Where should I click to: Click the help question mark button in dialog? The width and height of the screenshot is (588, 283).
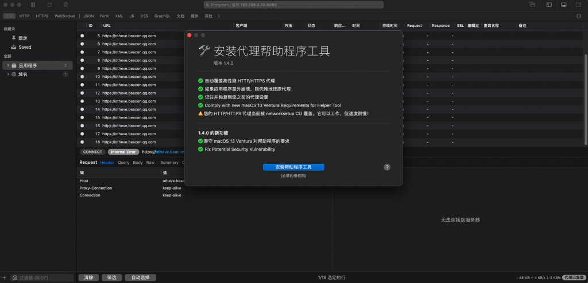[387, 167]
